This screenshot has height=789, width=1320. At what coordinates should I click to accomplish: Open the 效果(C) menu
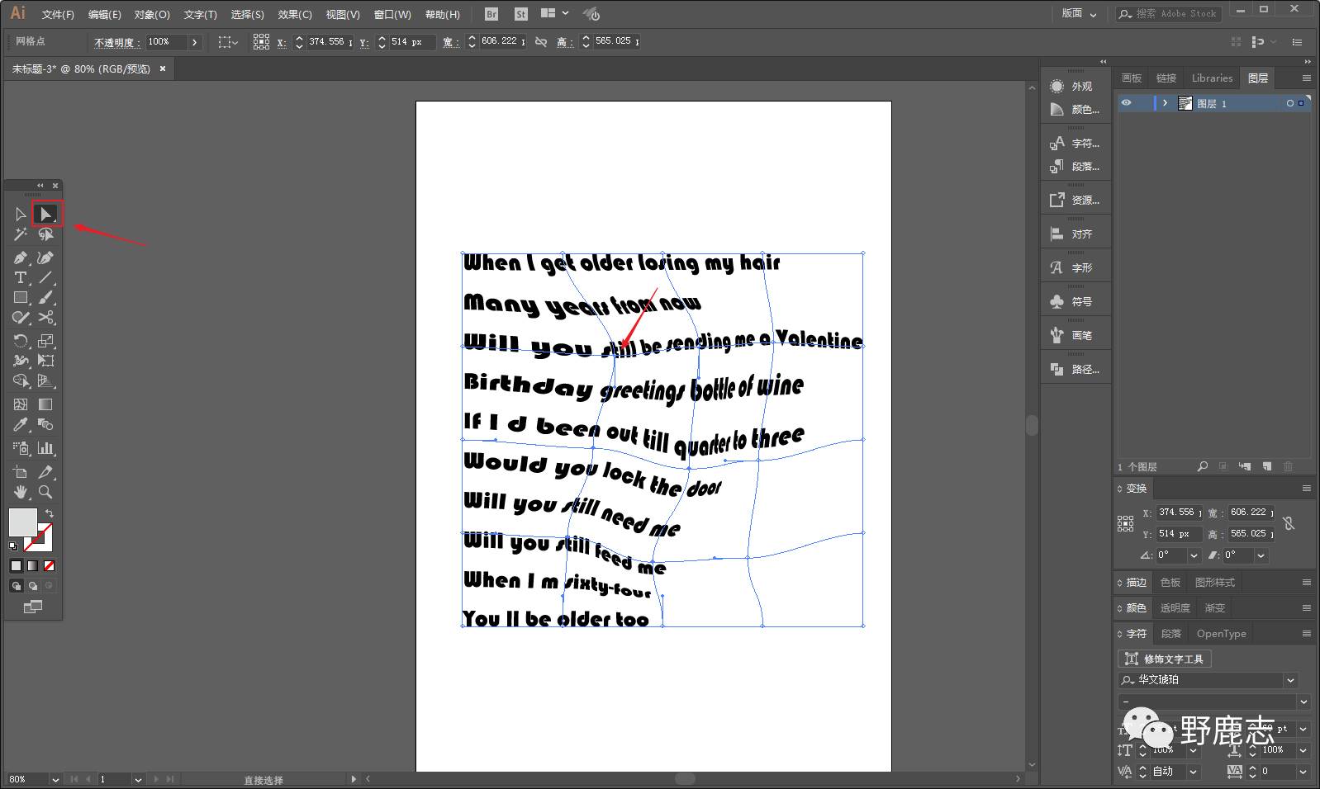coord(295,14)
